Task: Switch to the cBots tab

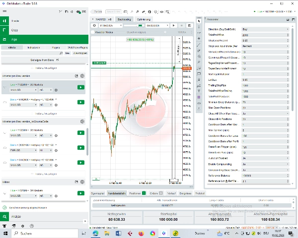Action: 12,48
